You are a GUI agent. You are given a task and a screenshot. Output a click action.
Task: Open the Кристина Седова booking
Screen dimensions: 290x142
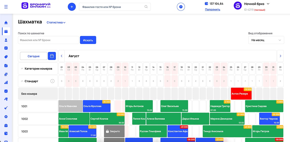[x=264, y=106]
